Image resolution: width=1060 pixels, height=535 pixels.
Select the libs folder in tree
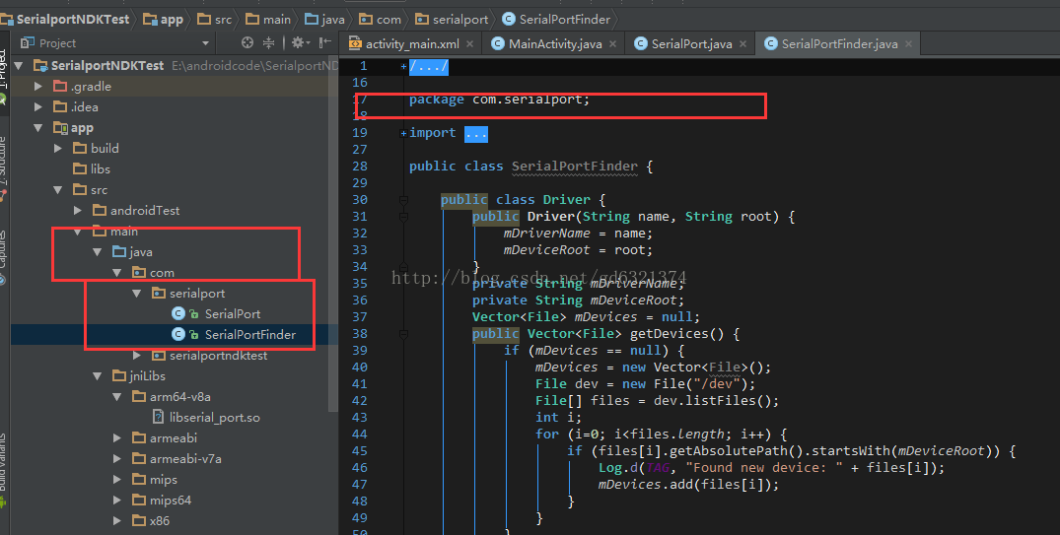pos(100,168)
